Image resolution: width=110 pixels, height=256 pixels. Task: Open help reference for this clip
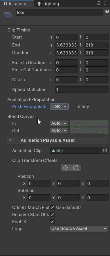point(107,11)
